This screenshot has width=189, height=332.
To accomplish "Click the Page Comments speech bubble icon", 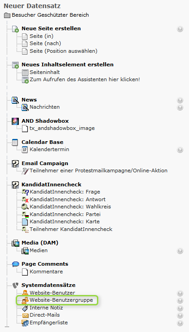I will click(16, 264).
